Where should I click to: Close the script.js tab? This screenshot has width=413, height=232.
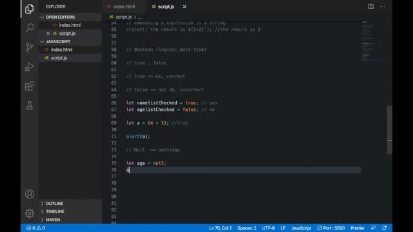(185, 6)
